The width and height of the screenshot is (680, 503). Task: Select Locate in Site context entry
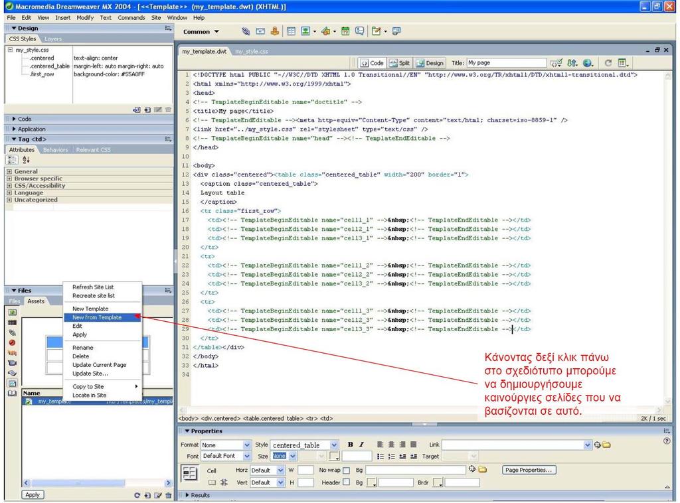102,395
